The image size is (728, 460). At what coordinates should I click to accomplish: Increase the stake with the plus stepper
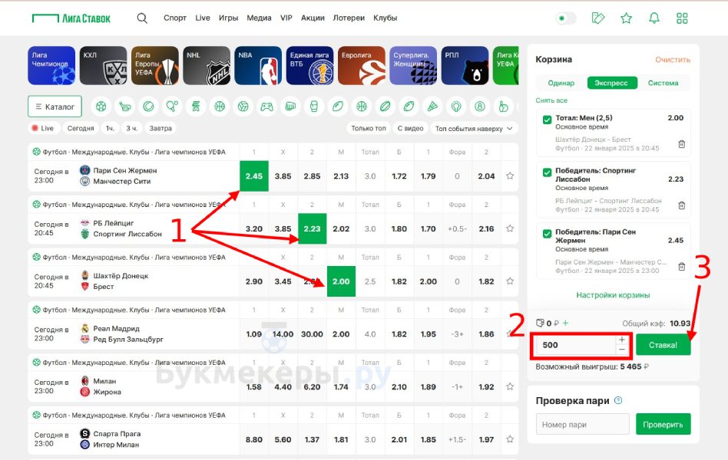(x=622, y=340)
